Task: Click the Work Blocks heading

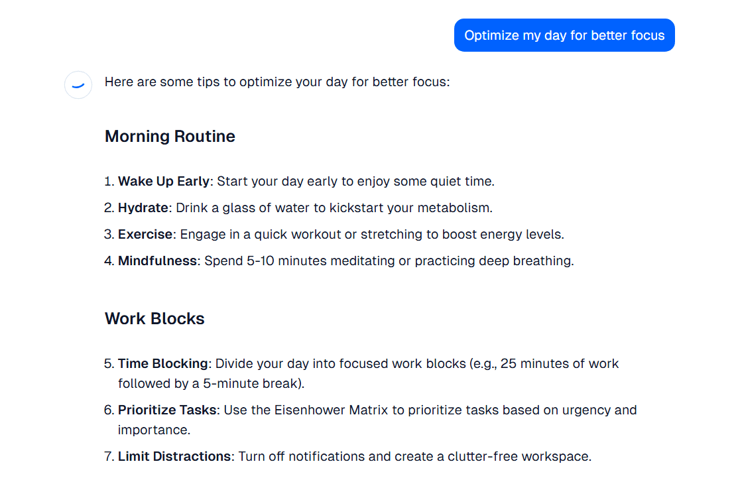Action: coord(154,318)
